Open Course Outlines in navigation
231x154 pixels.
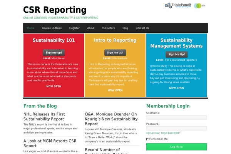[x=52, y=28]
